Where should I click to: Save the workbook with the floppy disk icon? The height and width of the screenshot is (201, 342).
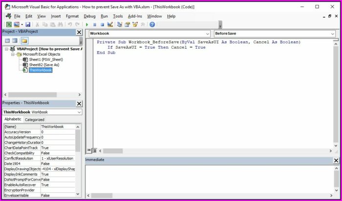coord(28,24)
